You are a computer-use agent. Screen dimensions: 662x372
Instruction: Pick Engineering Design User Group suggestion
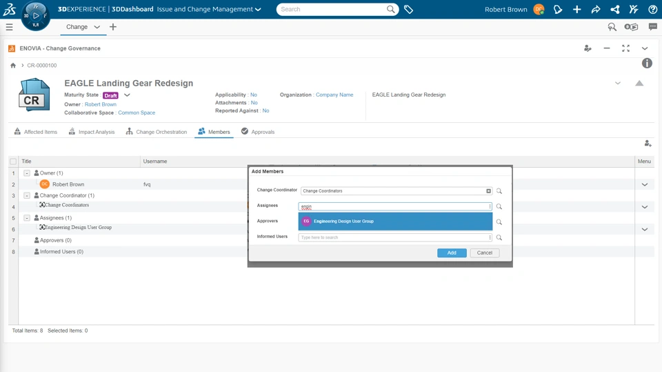point(395,221)
